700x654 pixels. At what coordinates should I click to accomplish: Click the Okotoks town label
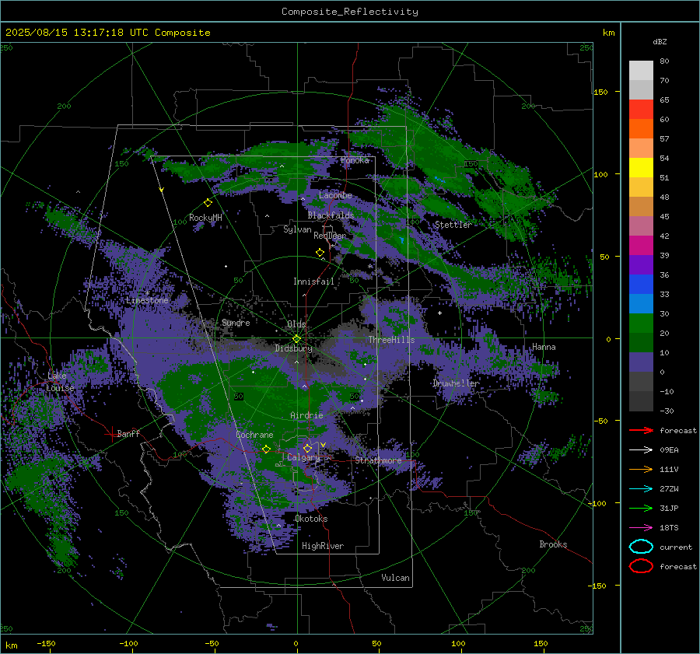tap(311, 519)
